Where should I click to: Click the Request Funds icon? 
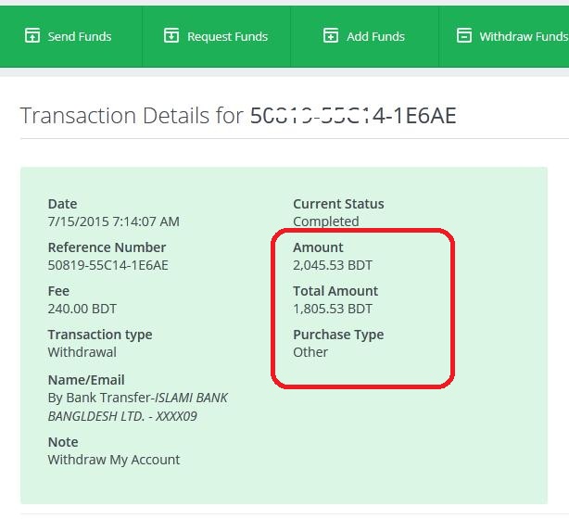tap(171, 36)
